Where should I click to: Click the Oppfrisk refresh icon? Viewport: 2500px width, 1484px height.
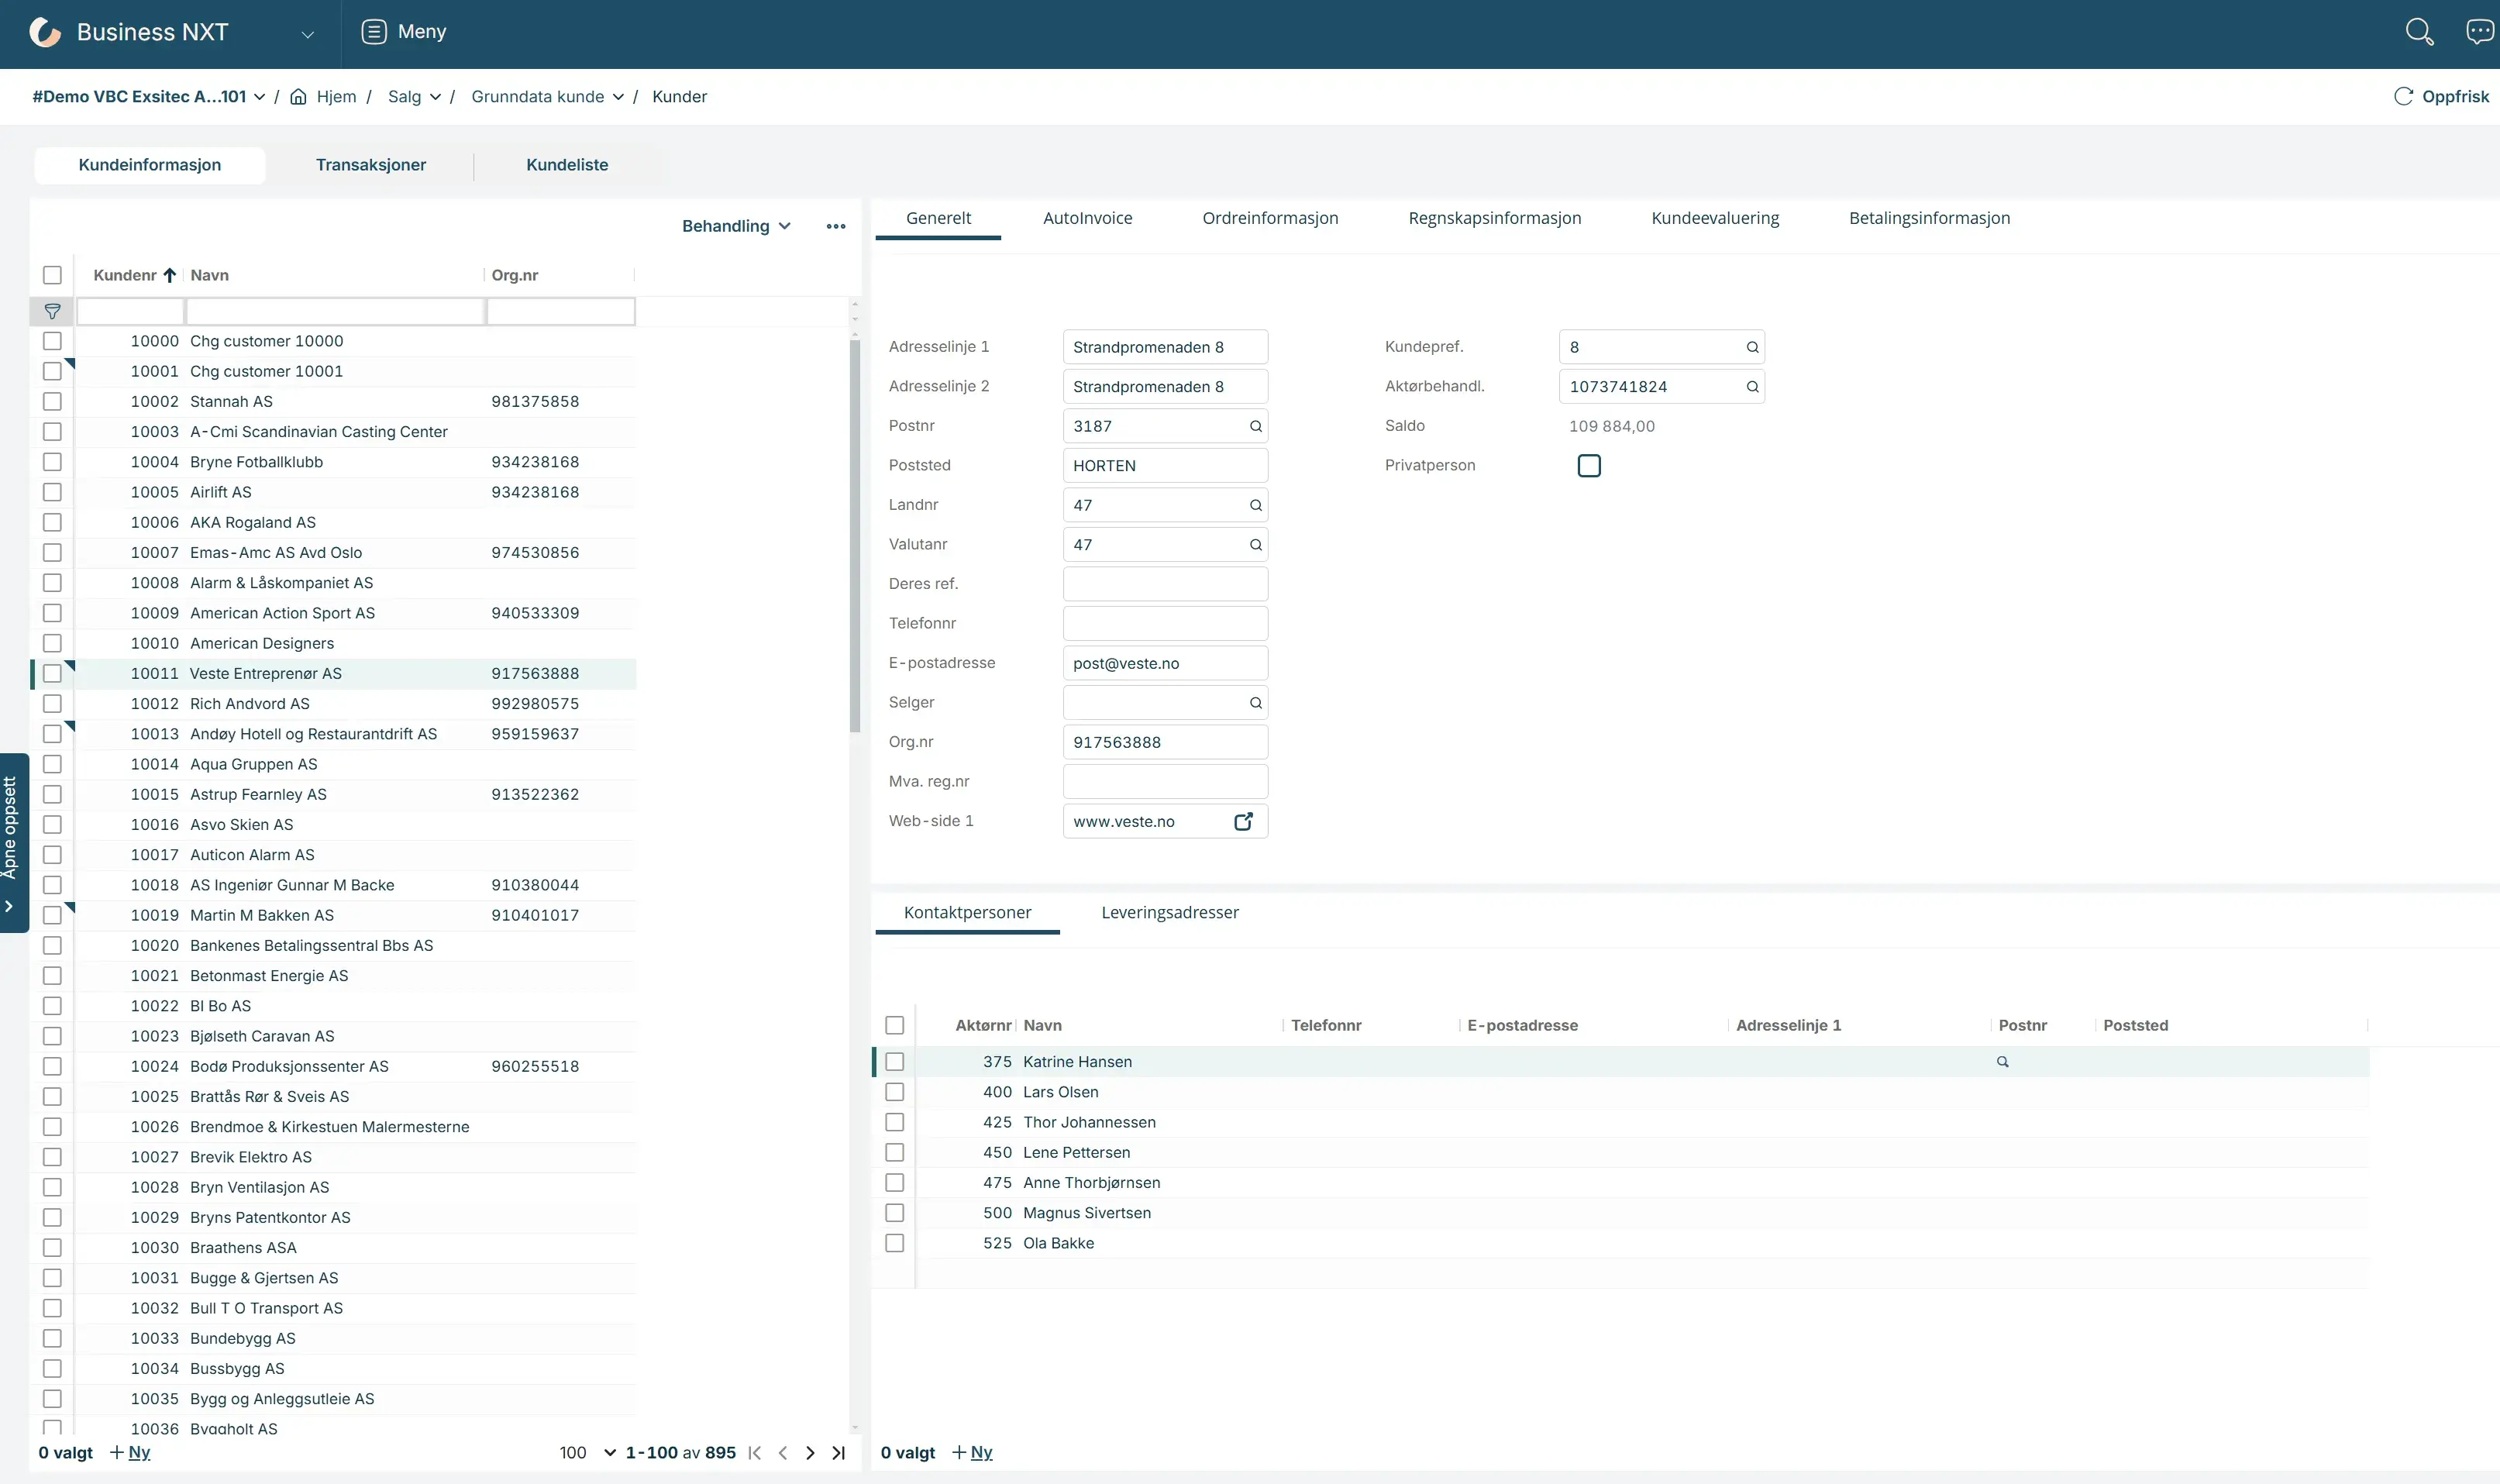click(2403, 97)
